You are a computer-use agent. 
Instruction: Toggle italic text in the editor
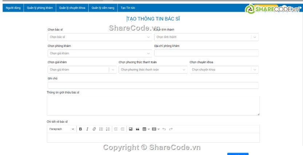[x=87, y=129]
